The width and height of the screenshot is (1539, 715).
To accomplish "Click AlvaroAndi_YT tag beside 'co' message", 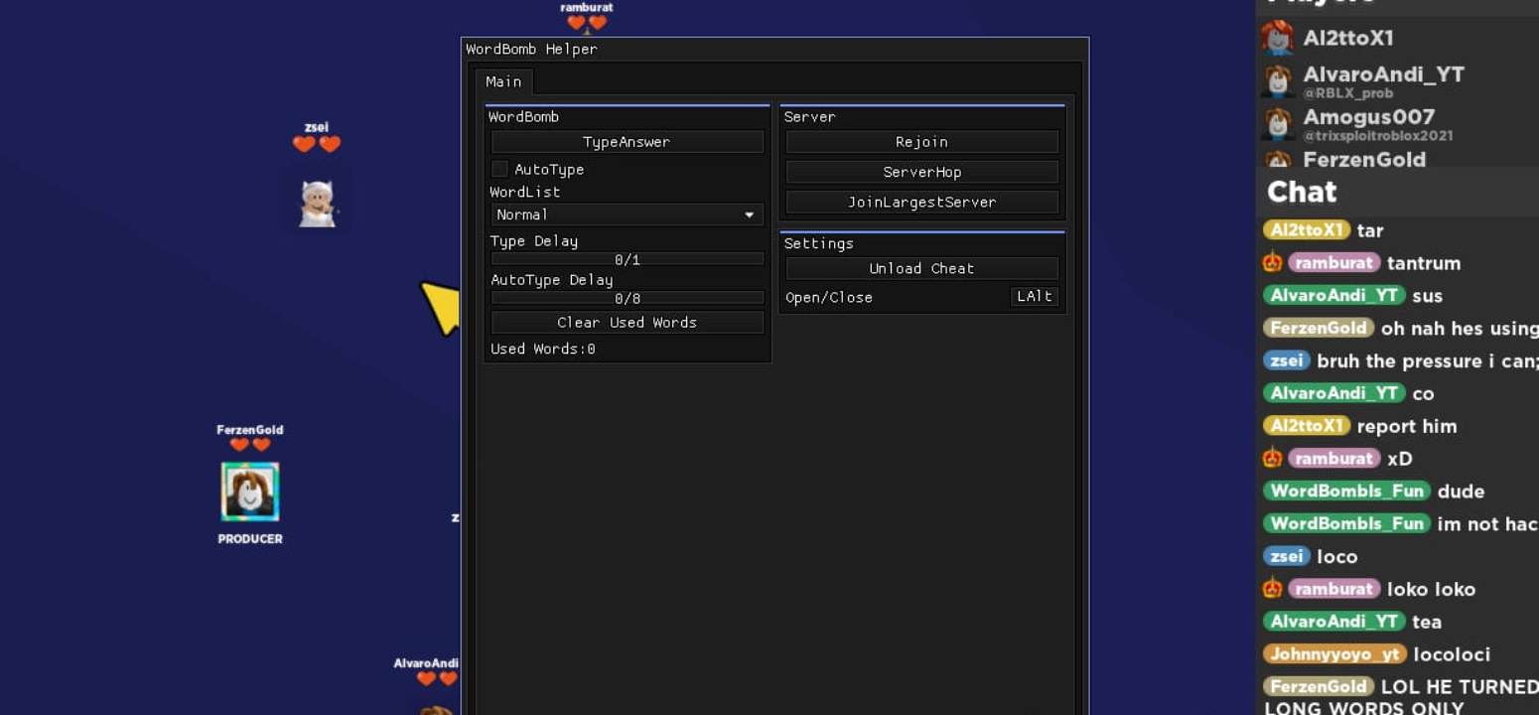I will [1333, 393].
